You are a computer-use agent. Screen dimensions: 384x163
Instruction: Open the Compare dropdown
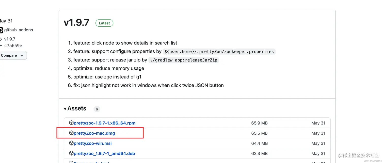tap(9, 55)
